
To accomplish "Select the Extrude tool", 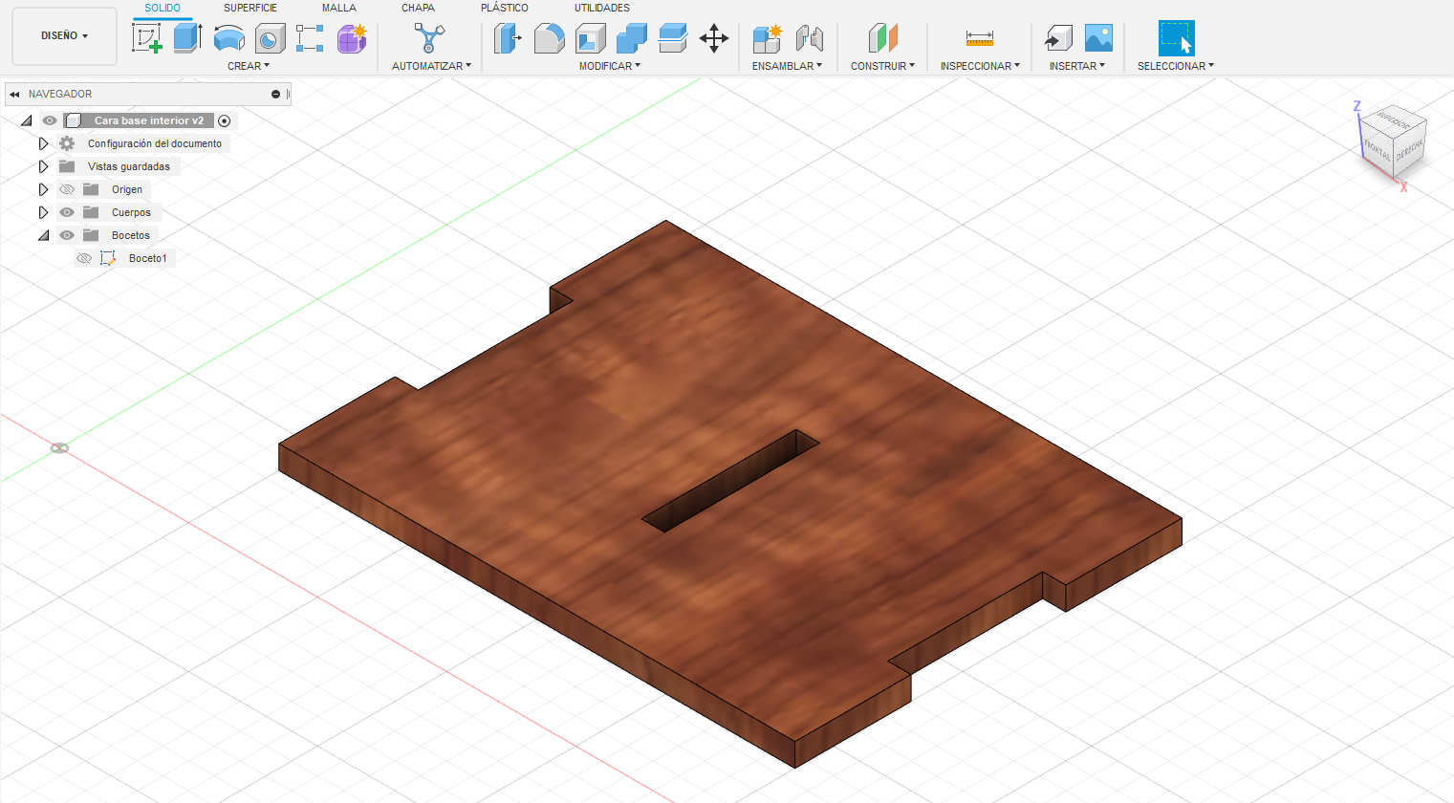I will [187, 38].
